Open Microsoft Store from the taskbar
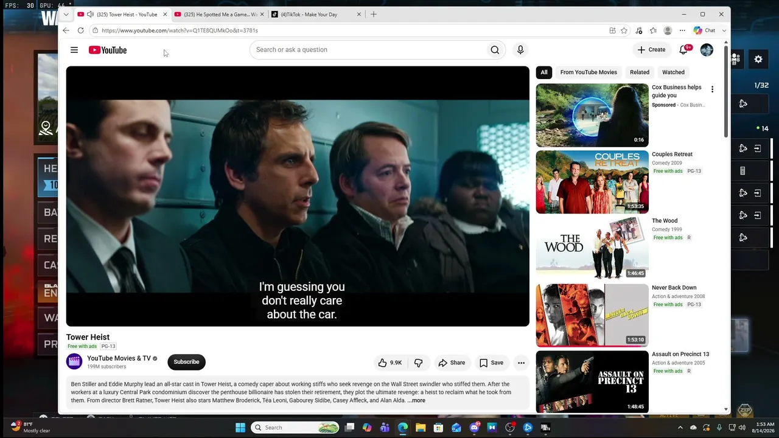 [x=438, y=428]
